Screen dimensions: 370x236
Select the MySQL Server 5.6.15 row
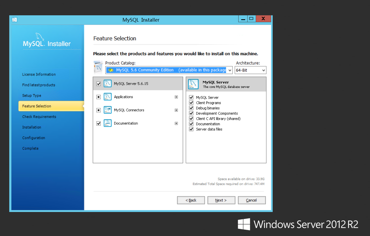(x=138, y=84)
